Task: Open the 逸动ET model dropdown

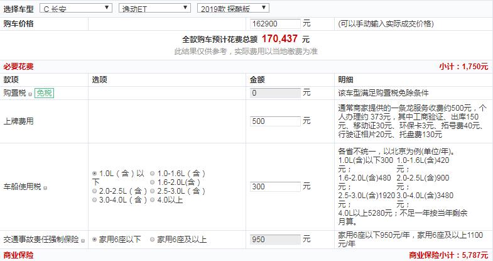Action: coord(154,8)
